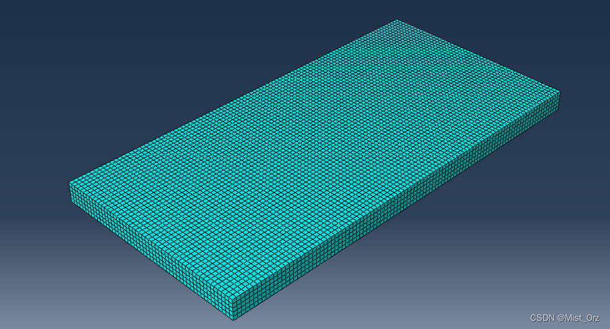610x329 pixels.
Task: Select the nearest bottom corner of the plate
Action: click(233, 319)
